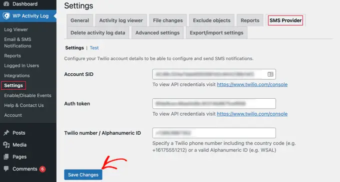Go to Log Viewer
The image size is (340, 182).
pyautogui.click(x=16, y=29)
